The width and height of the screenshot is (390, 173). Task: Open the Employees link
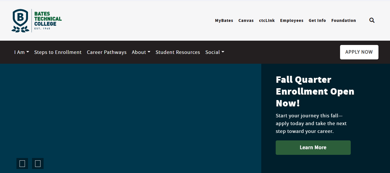292,20
